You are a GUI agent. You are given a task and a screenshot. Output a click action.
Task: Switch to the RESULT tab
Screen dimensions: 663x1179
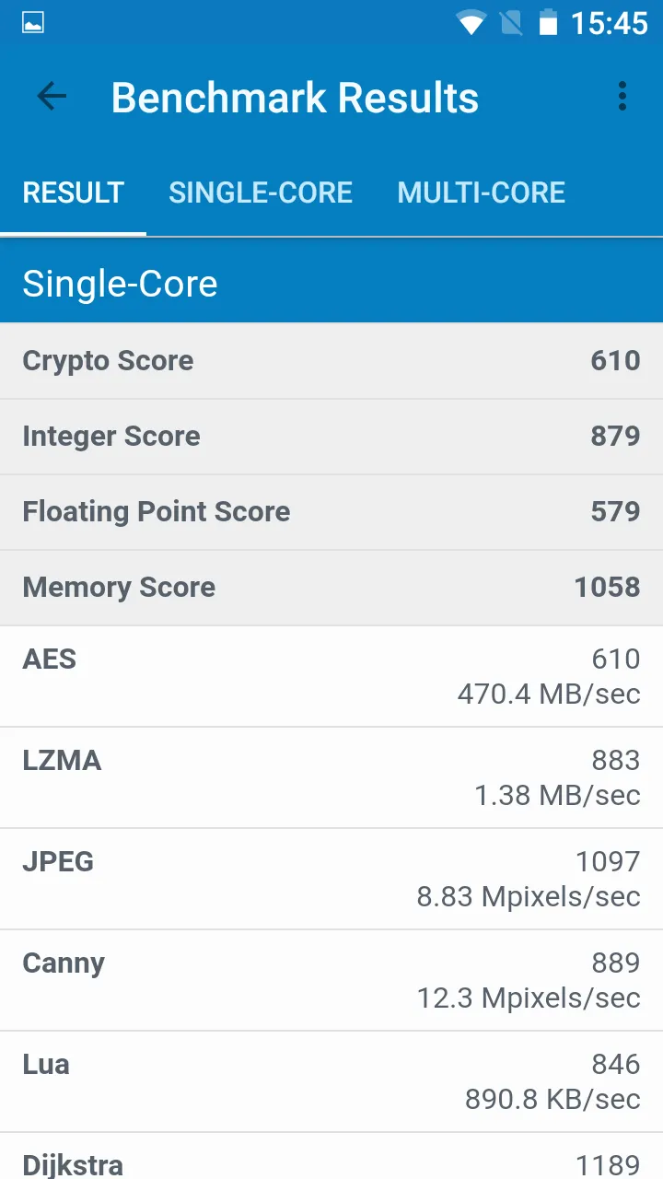[73, 193]
